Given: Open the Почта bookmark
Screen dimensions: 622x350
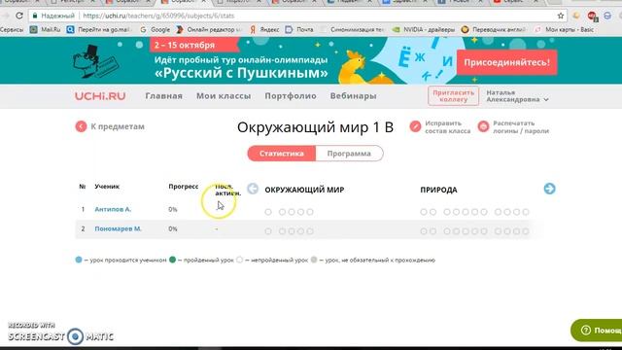Looking at the screenshot, I should point(299,30).
